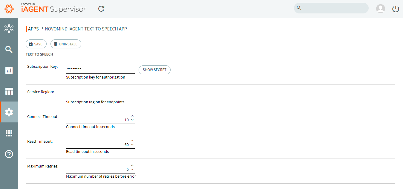This screenshot has width=403, height=189.
Task: Decrease Connect Timeout with down arrow
Action: (132, 120)
